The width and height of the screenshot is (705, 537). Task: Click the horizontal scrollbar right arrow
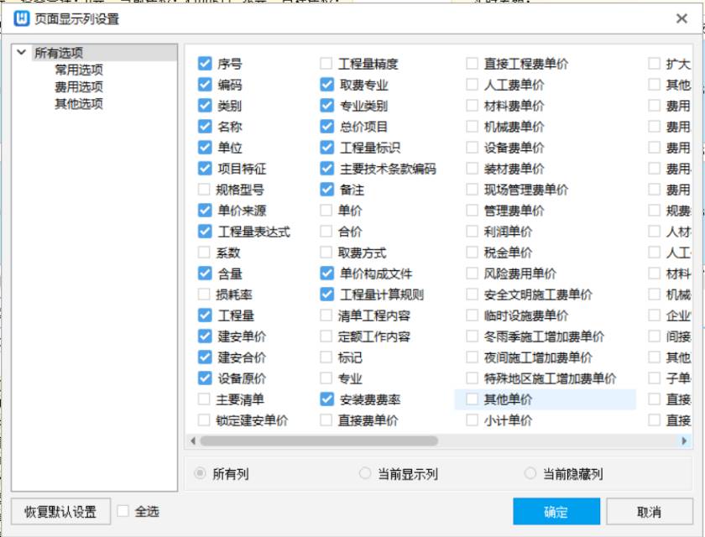tap(684, 441)
